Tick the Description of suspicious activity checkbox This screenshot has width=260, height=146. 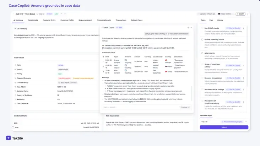point(202,101)
